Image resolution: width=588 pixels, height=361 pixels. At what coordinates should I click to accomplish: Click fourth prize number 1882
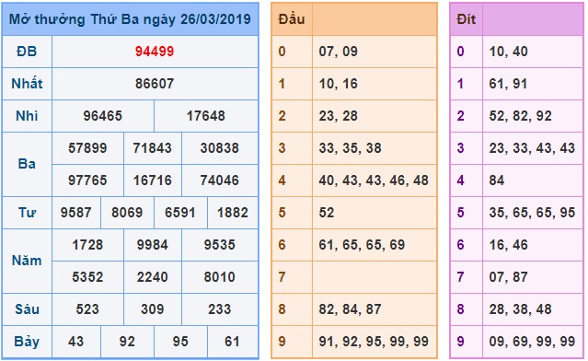[x=233, y=213]
